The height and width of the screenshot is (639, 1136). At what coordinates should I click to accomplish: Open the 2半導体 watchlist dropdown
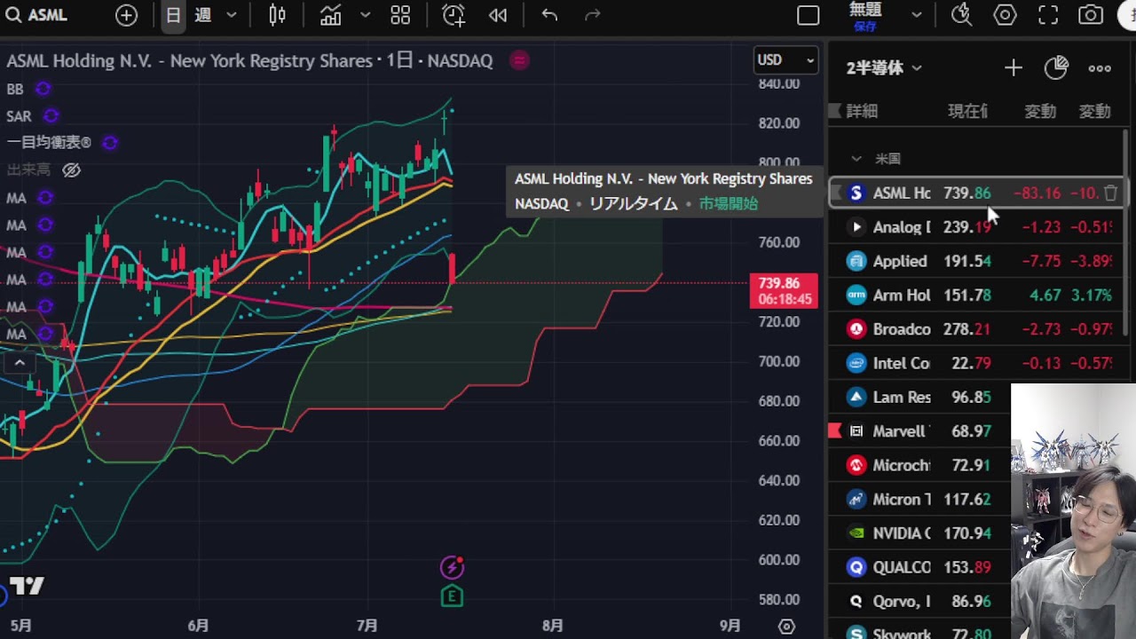(x=884, y=67)
